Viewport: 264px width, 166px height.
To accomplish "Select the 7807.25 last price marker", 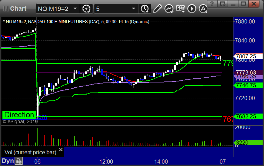I will click(248, 56).
